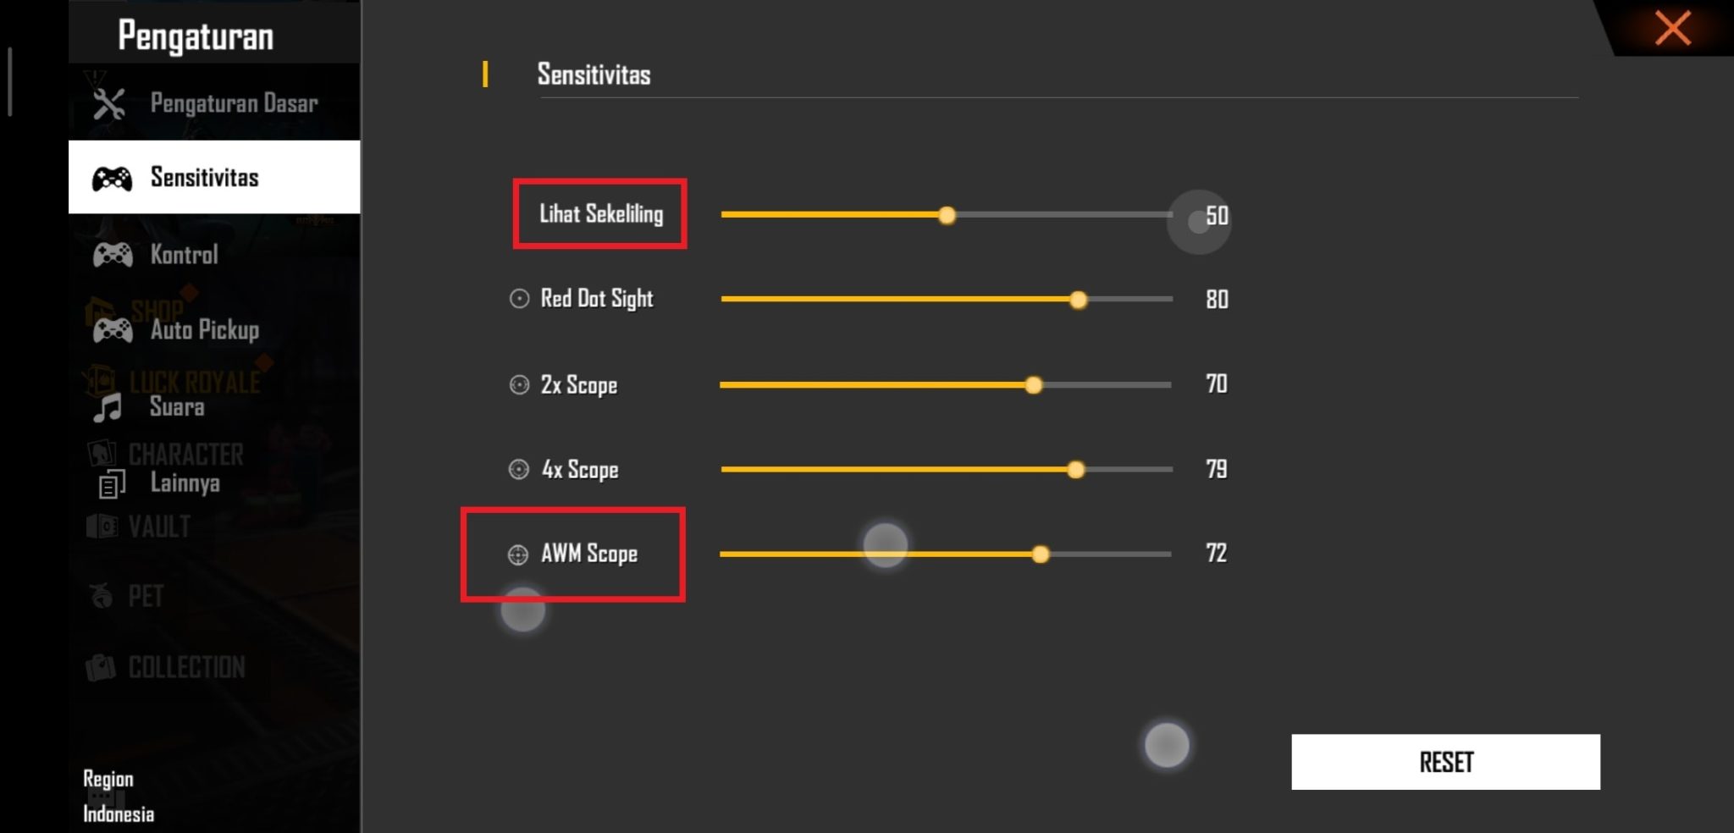Click the controller icon beside Kontrol
The width and height of the screenshot is (1734, 833).
click(113, 255)
